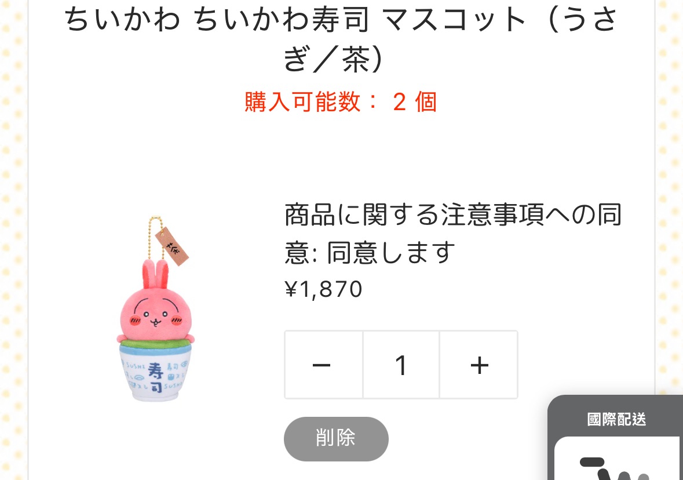The image size is (683, 480).
Task: Open the pink rabbit mascot product image
Action: point(155,308)
